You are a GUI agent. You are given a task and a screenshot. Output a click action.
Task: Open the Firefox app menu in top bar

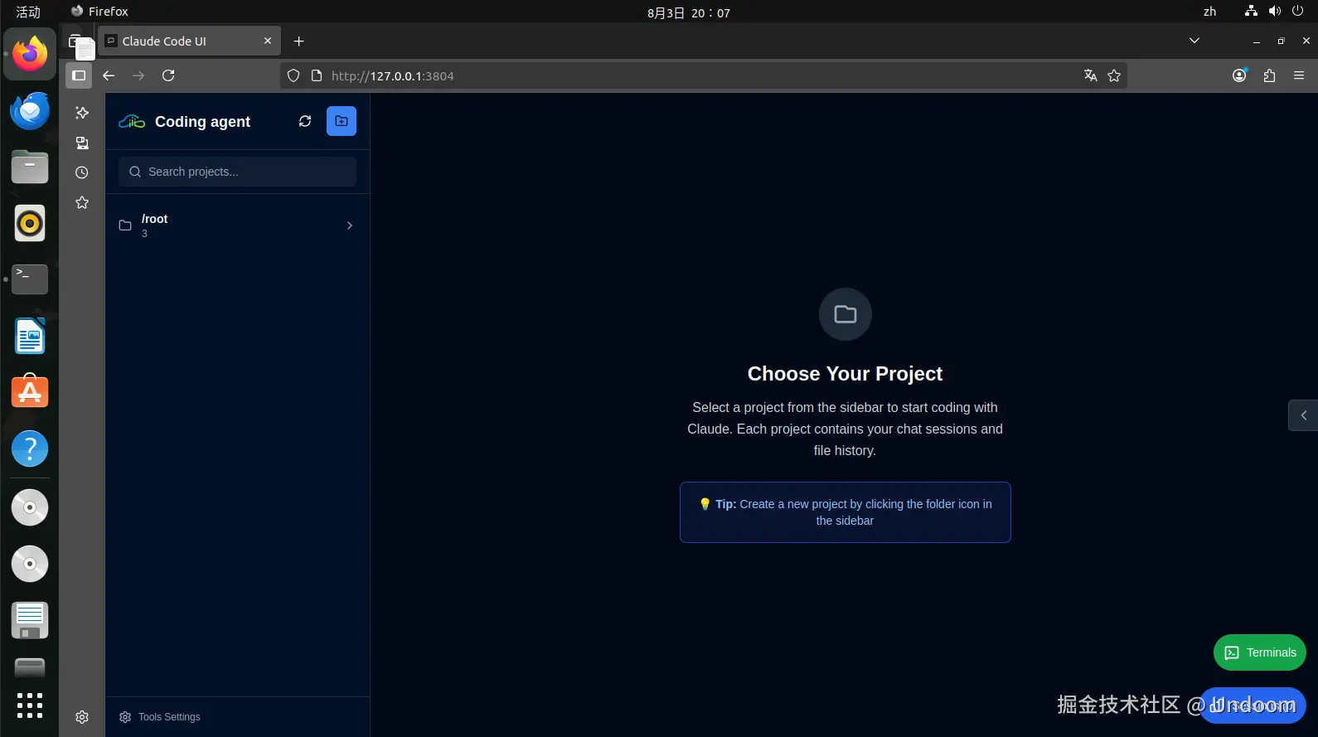pos(99,12)
